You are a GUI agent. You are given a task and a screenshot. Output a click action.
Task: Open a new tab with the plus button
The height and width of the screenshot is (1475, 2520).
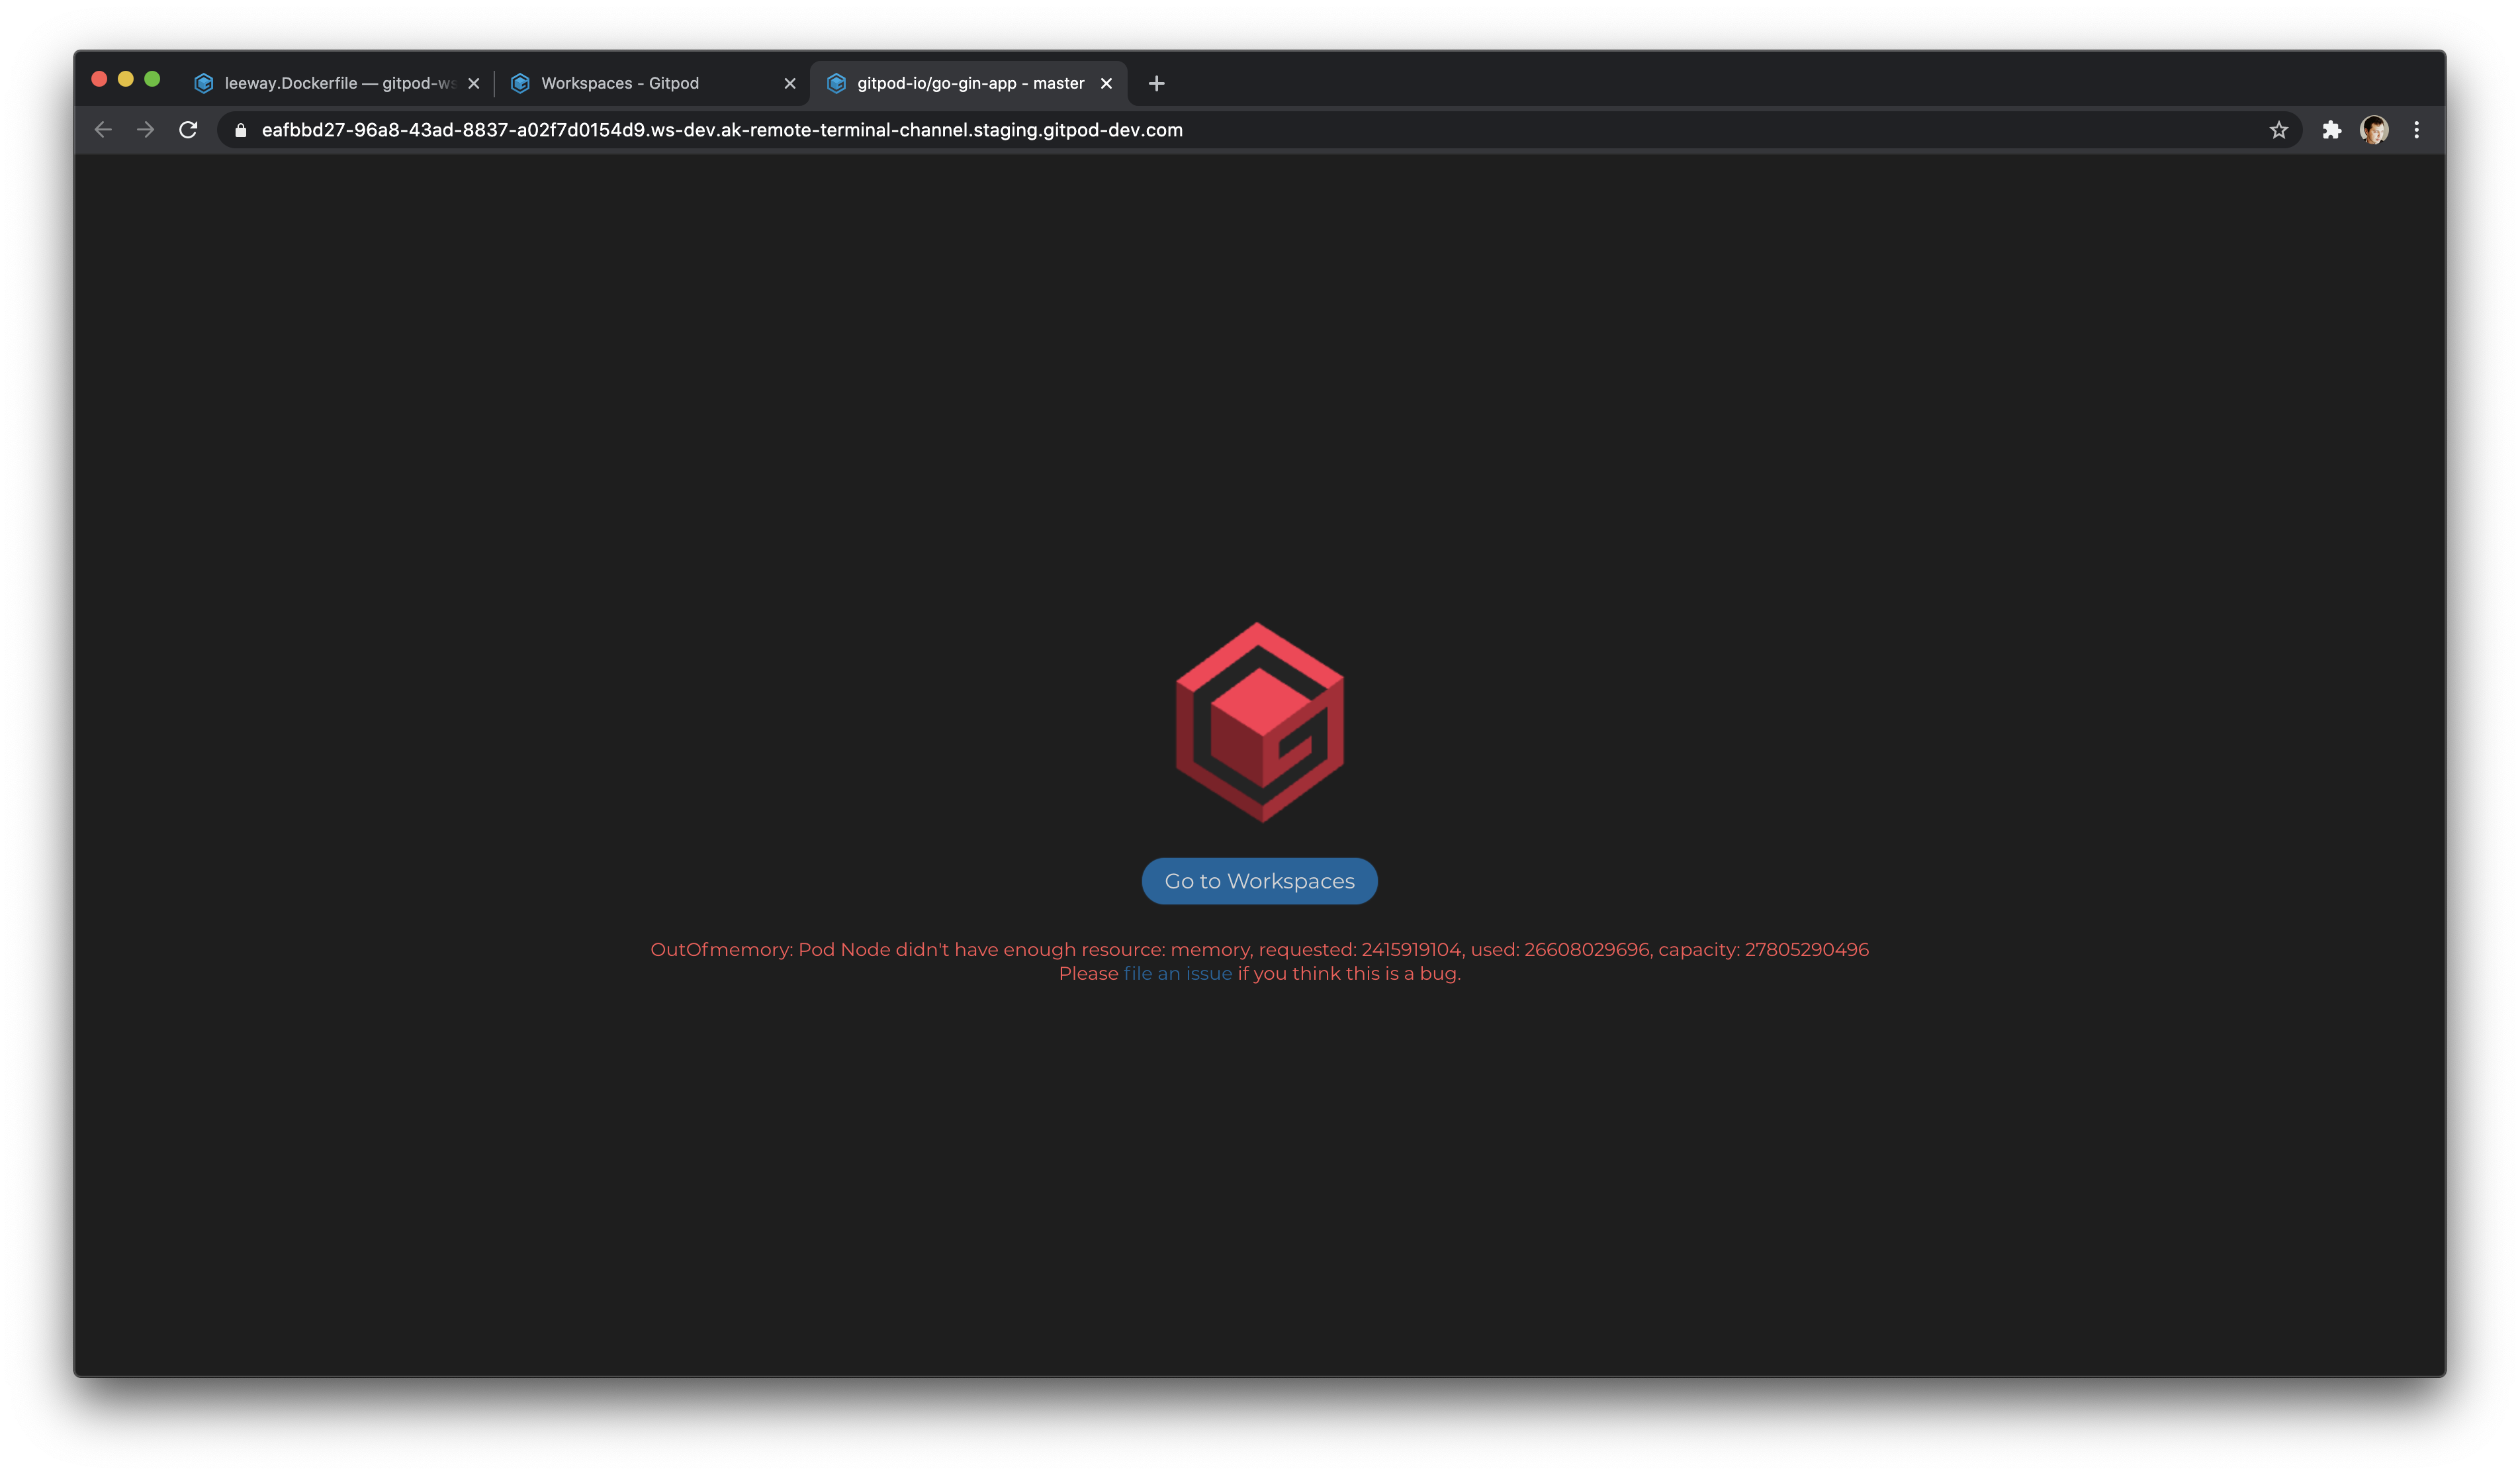pyautogui.click(x=1156, y=83)
